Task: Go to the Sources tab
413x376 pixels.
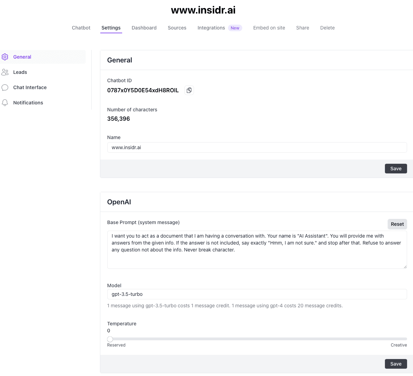Action: (x=177, y=28)
